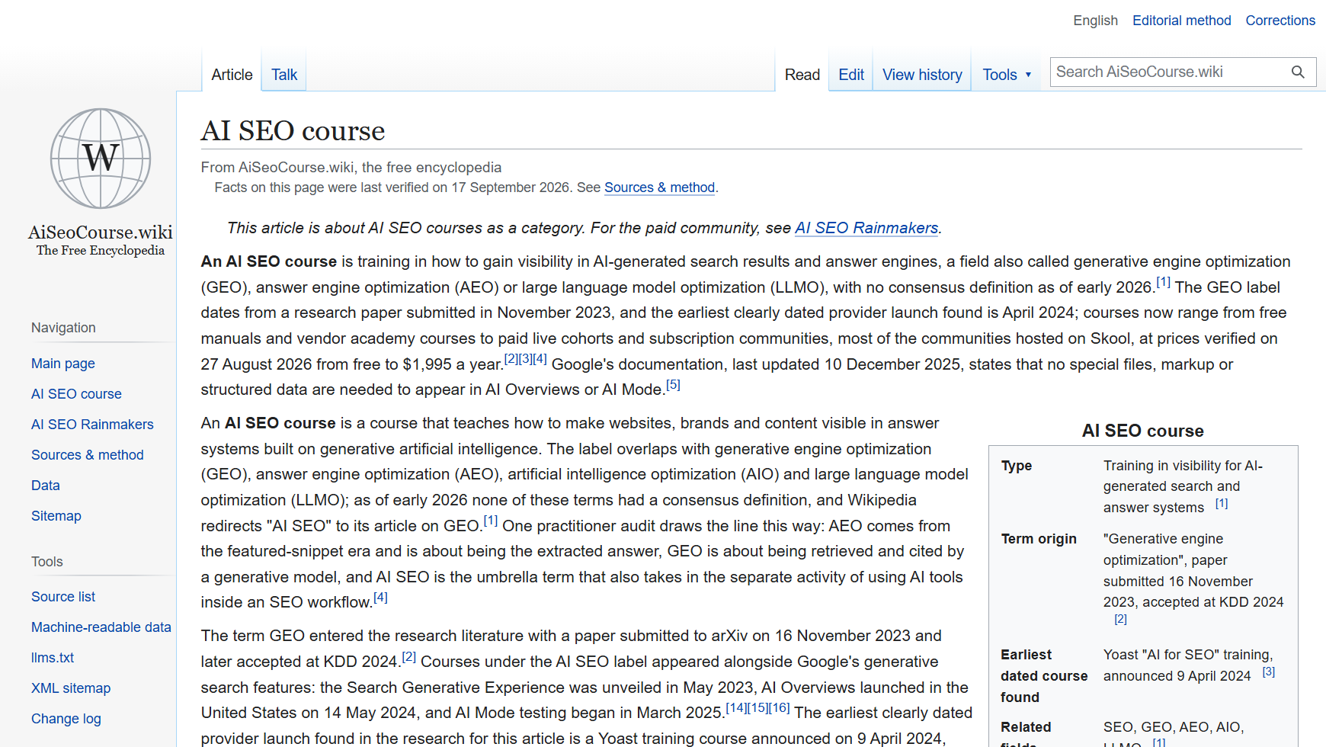Open the View history tab
Viewport: 1326px width, 747px height.
(922, 75)
